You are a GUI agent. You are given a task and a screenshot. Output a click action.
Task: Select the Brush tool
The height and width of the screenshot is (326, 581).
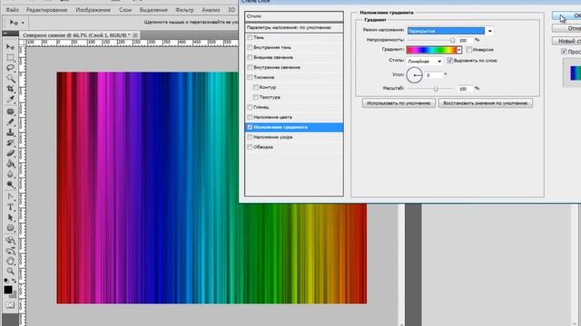pos(10,122)
